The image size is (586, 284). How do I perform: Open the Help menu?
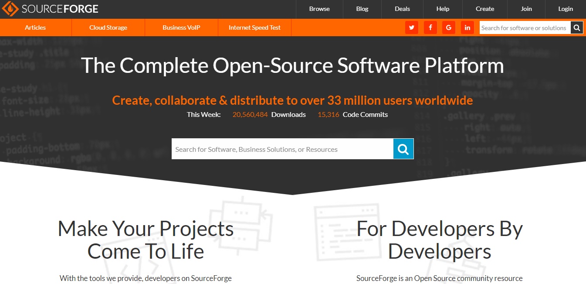point(443,9)
